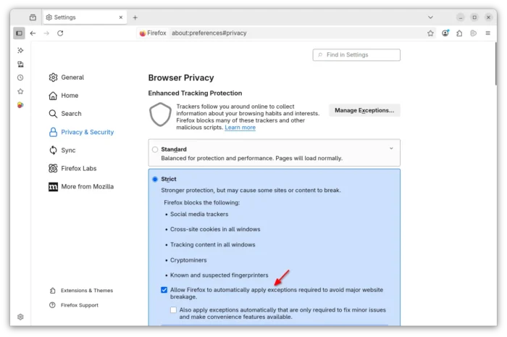Go to the General settings category

point(72,78)
